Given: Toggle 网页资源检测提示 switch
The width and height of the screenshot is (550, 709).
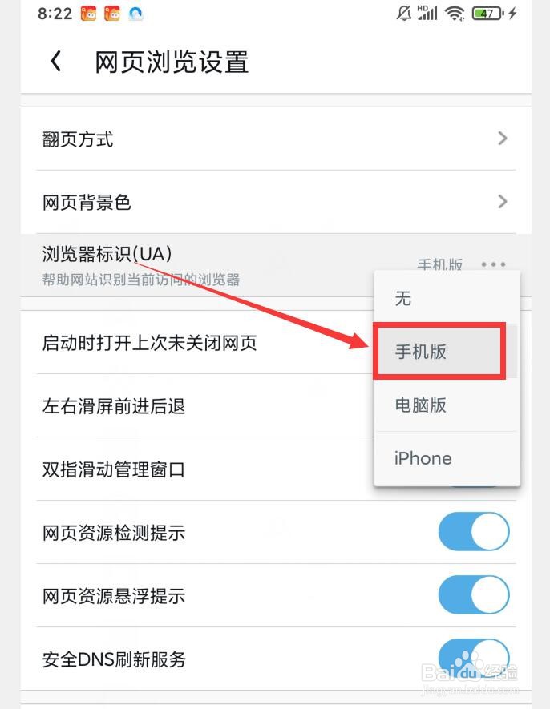Looking at the screenshot, I should [474, 531].
